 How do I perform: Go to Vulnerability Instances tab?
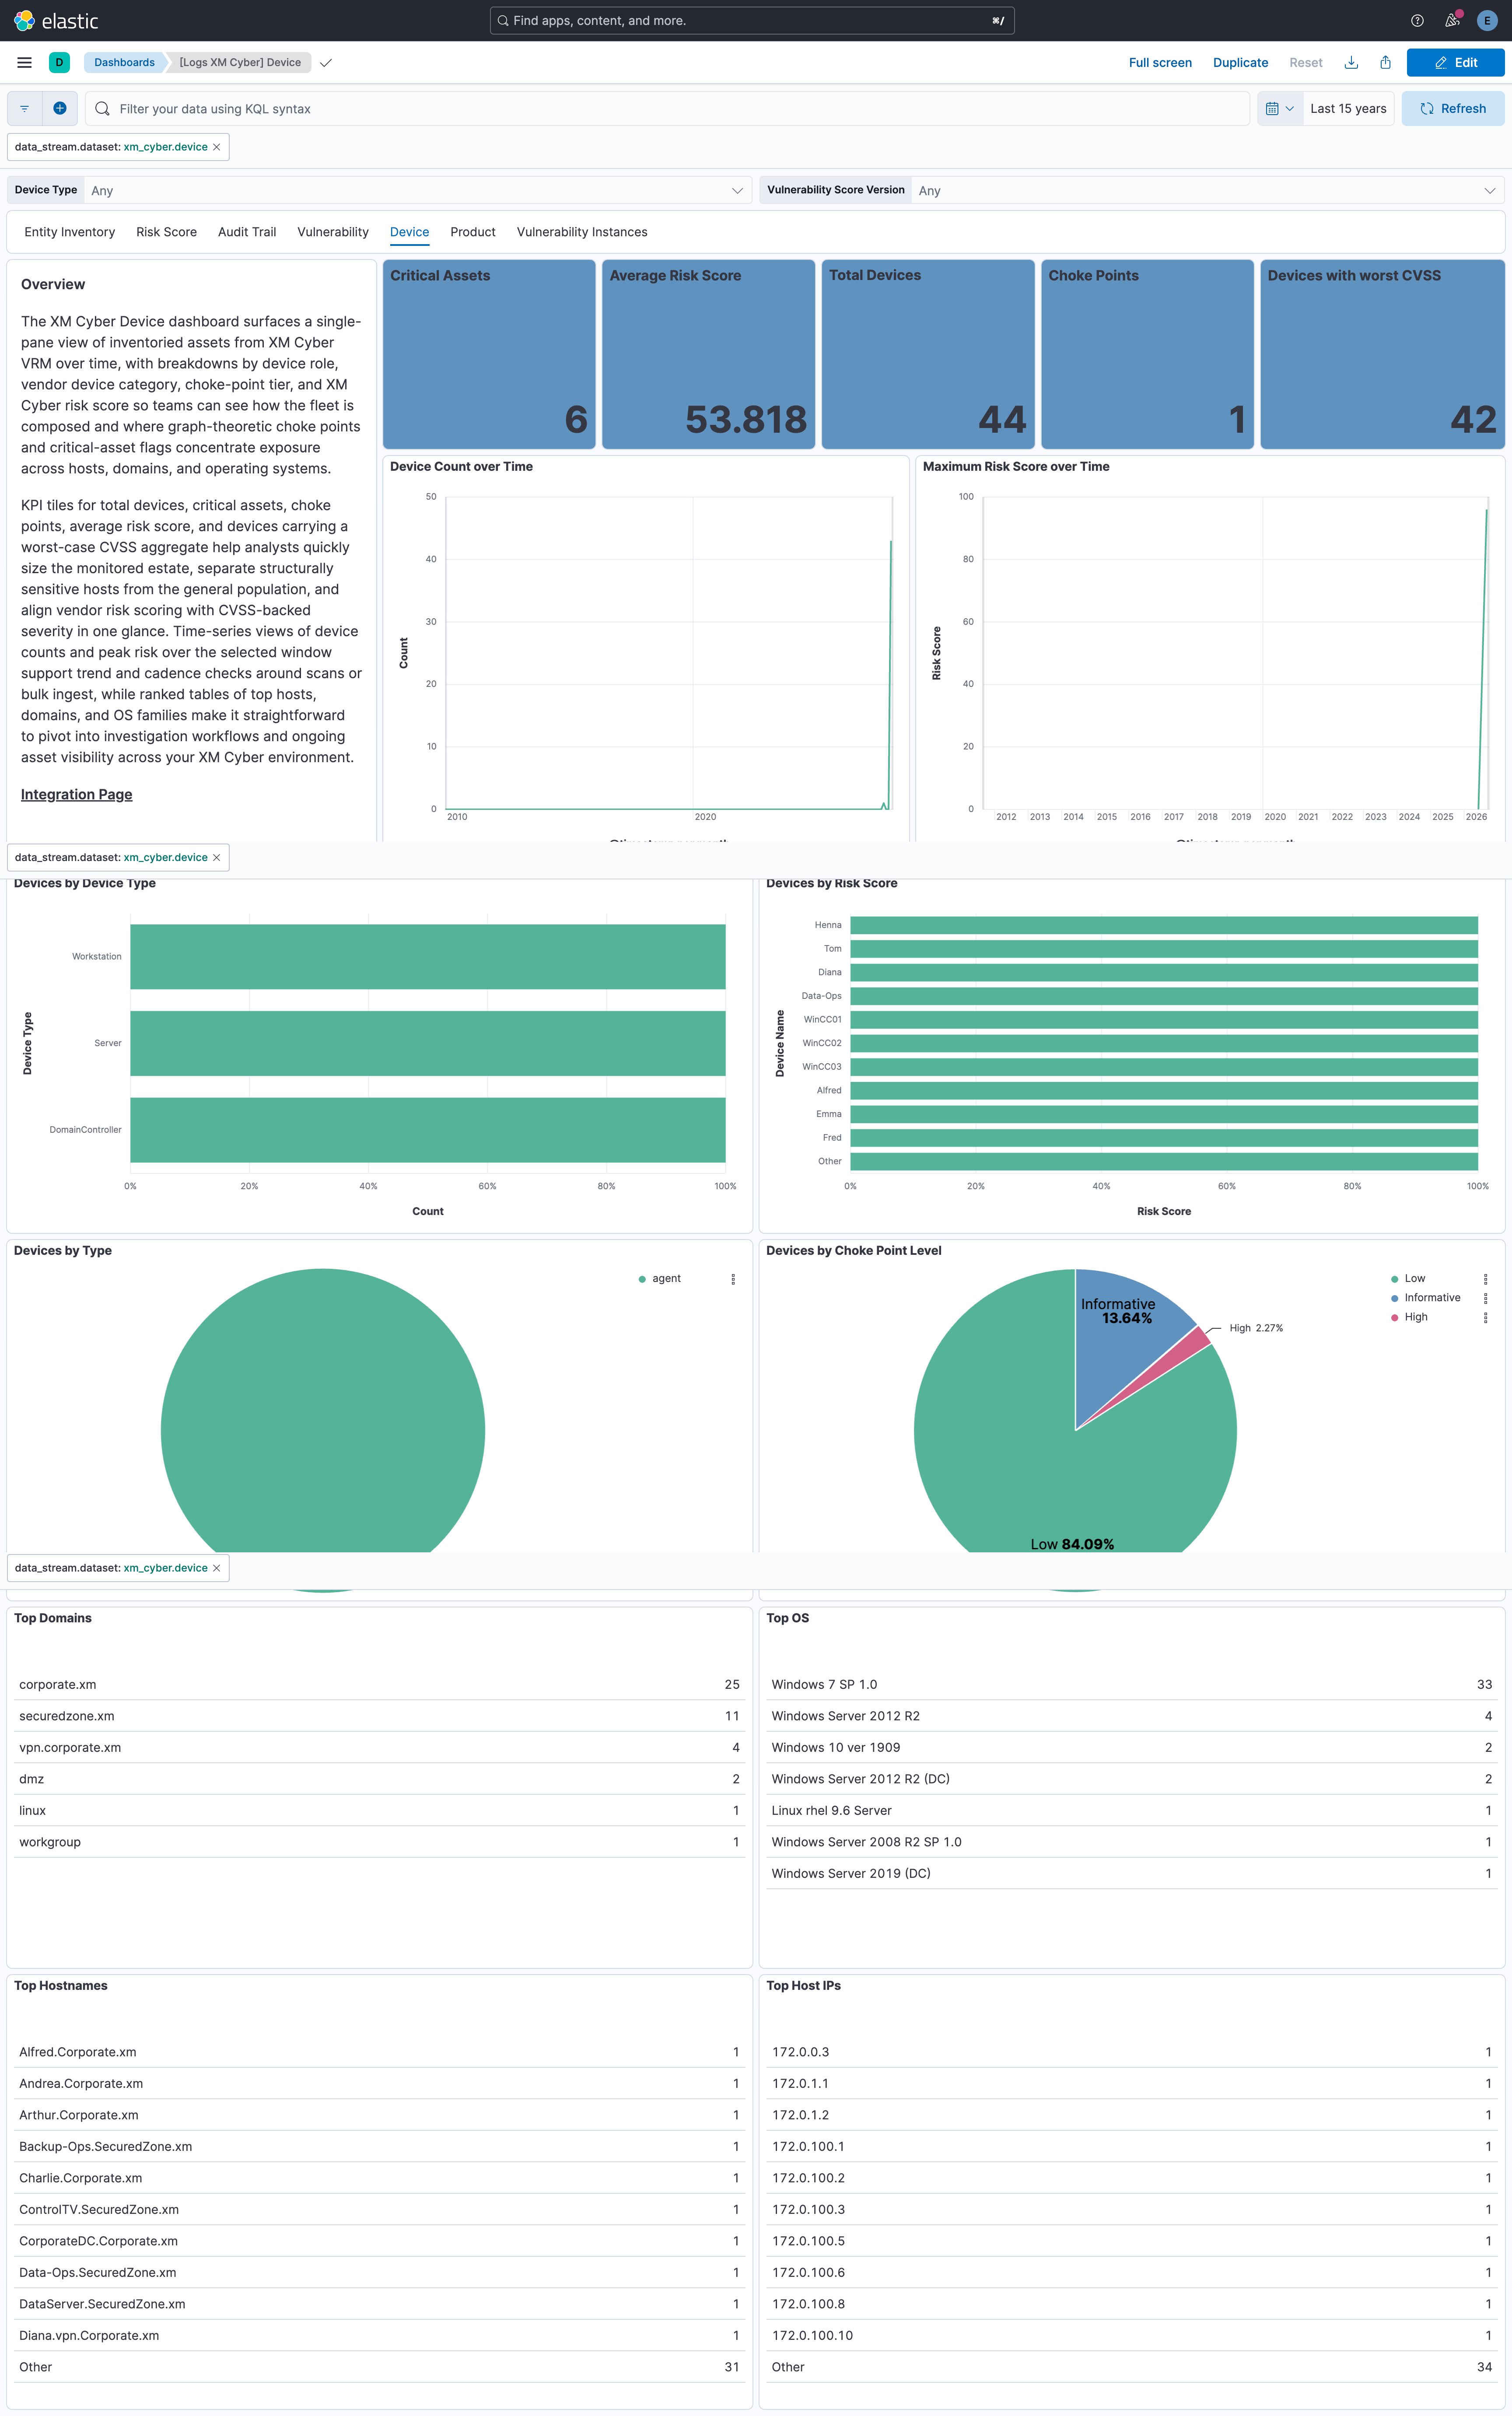(582, 232)
